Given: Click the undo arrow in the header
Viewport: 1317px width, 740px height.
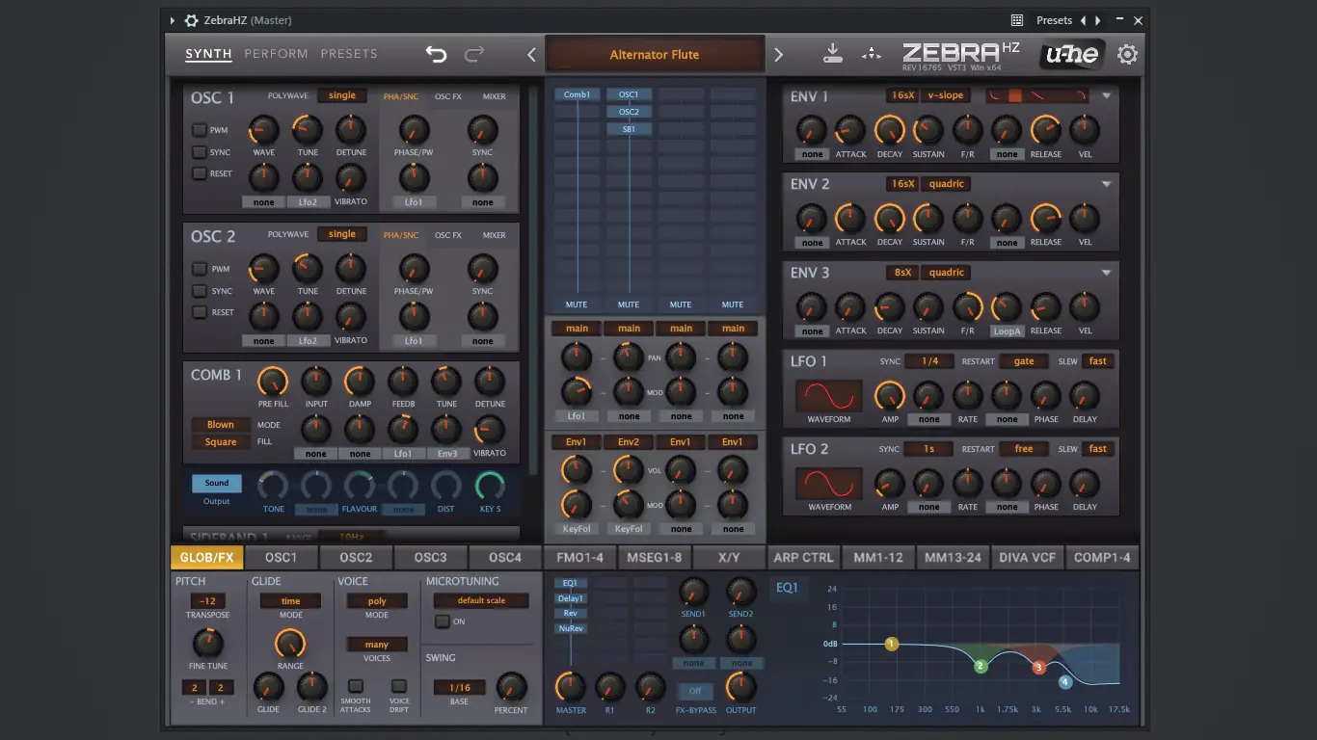Looking at the screenshot, I should pos(437,55).
